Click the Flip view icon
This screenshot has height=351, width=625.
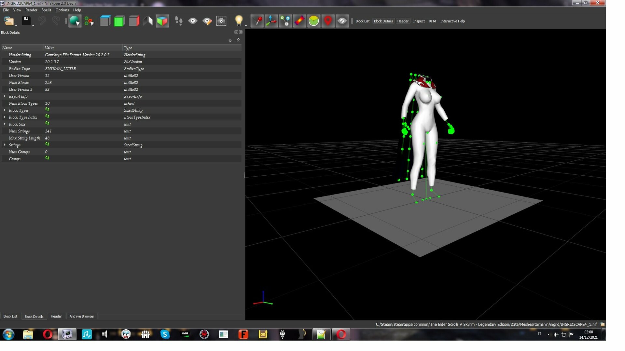(148, 21)
